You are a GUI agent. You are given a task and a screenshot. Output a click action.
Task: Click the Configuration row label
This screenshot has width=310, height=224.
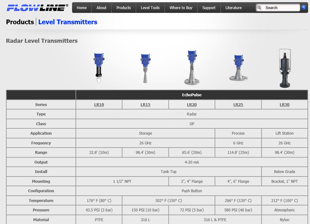pos(41,191)
